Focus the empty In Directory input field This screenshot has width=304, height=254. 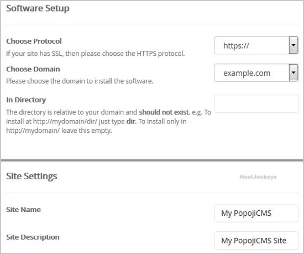pyautogui.click(x=256, y=104)
